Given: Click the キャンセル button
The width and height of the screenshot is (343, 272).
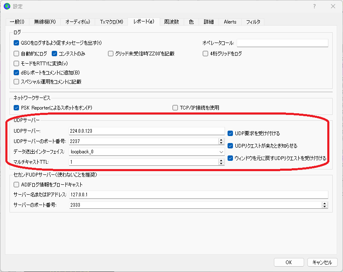Looking at the screenshot, I should click(x=322, y=262).
